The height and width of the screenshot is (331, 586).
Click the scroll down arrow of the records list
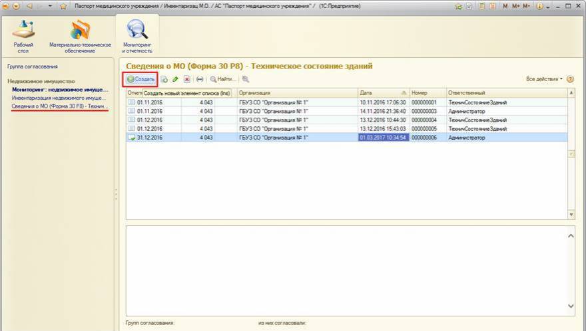[571, 215]
